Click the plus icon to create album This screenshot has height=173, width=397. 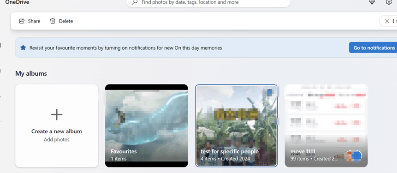click(x=57, y=114)
